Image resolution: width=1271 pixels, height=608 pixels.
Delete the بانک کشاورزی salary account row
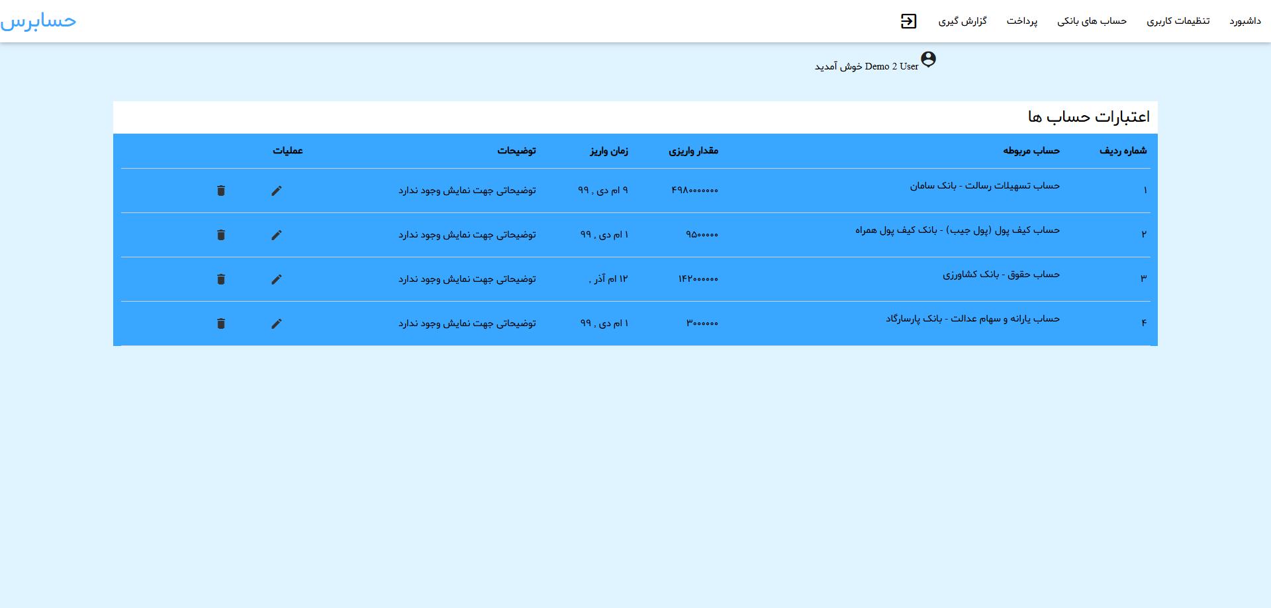[221, 279]
